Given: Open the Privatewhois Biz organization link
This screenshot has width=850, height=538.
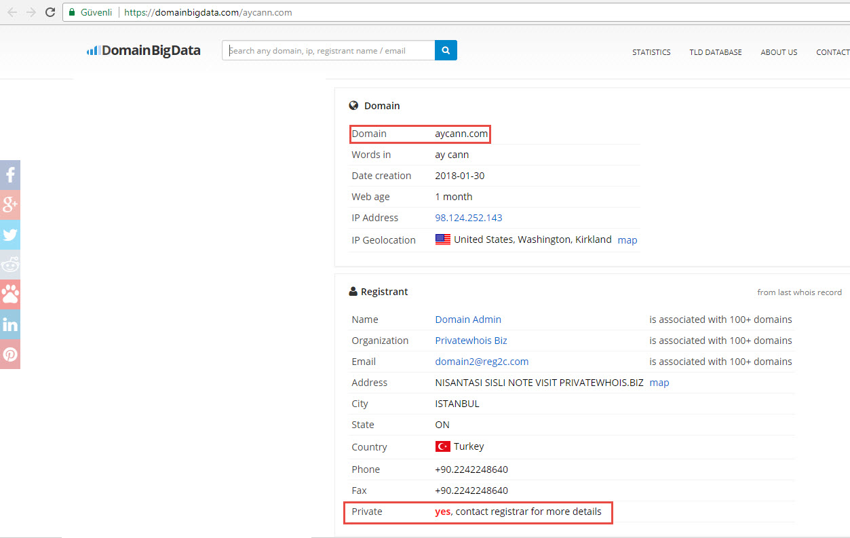Looking at the screenshot, I should (471, 341).
